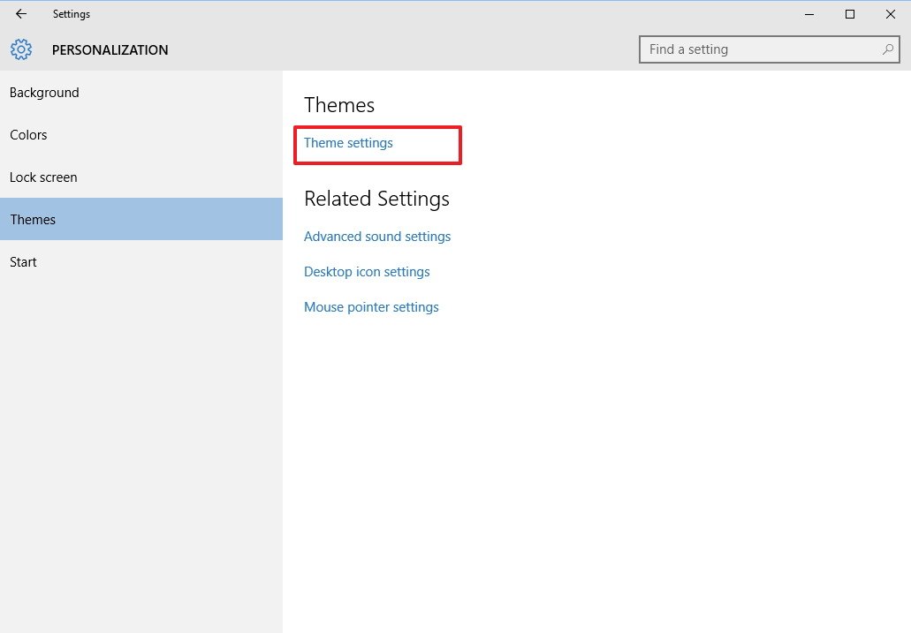
Task: Go to Lock screen settings
Action: click(x=43, y=177)
